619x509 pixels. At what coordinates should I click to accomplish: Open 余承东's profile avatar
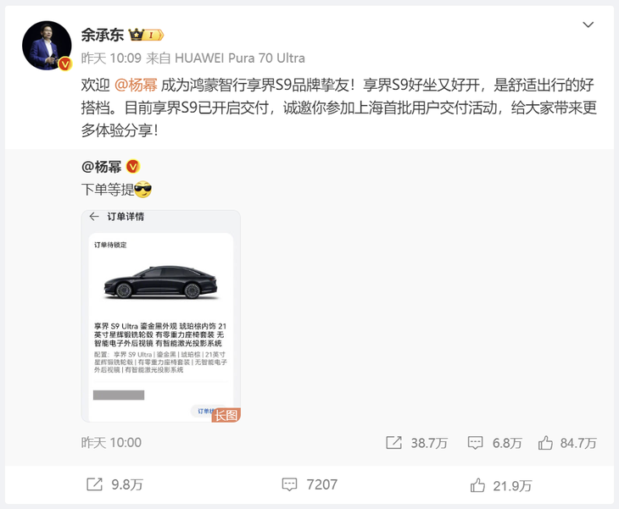(x=47, y=46)
